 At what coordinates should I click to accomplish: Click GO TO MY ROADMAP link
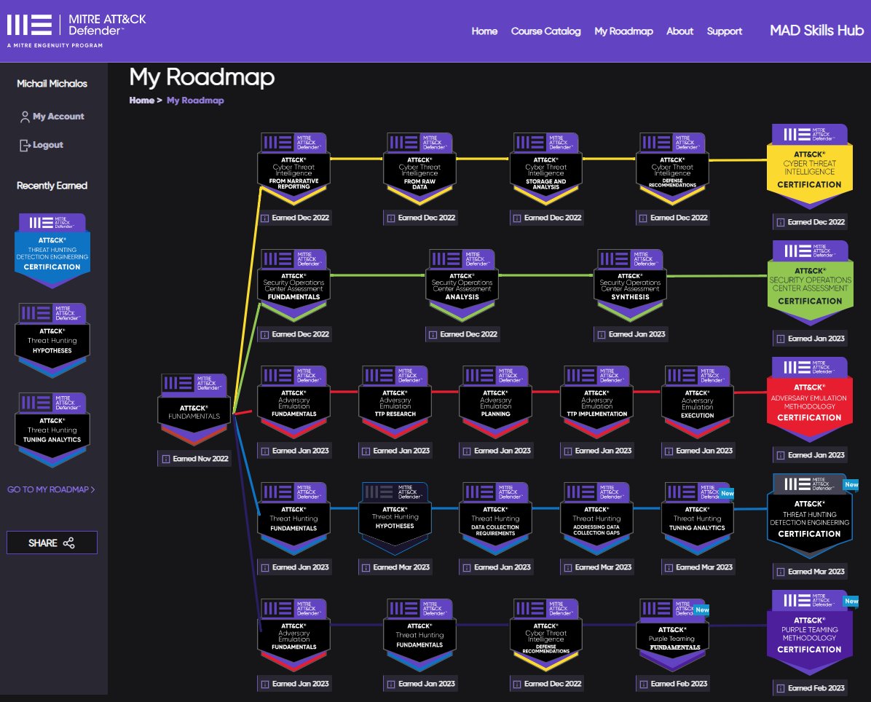point(51,489)
